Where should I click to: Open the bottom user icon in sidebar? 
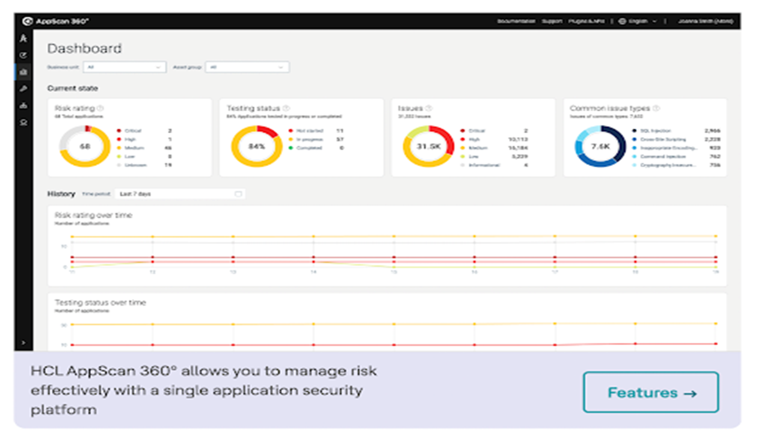(x=23, y=122)
